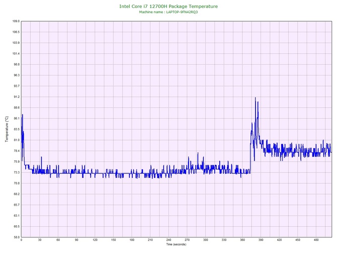Screen dimensions: 337x253
Task: Click the initial temperature spike near 86 degrees
Action: pyautogui.click(x=22, y=115)
